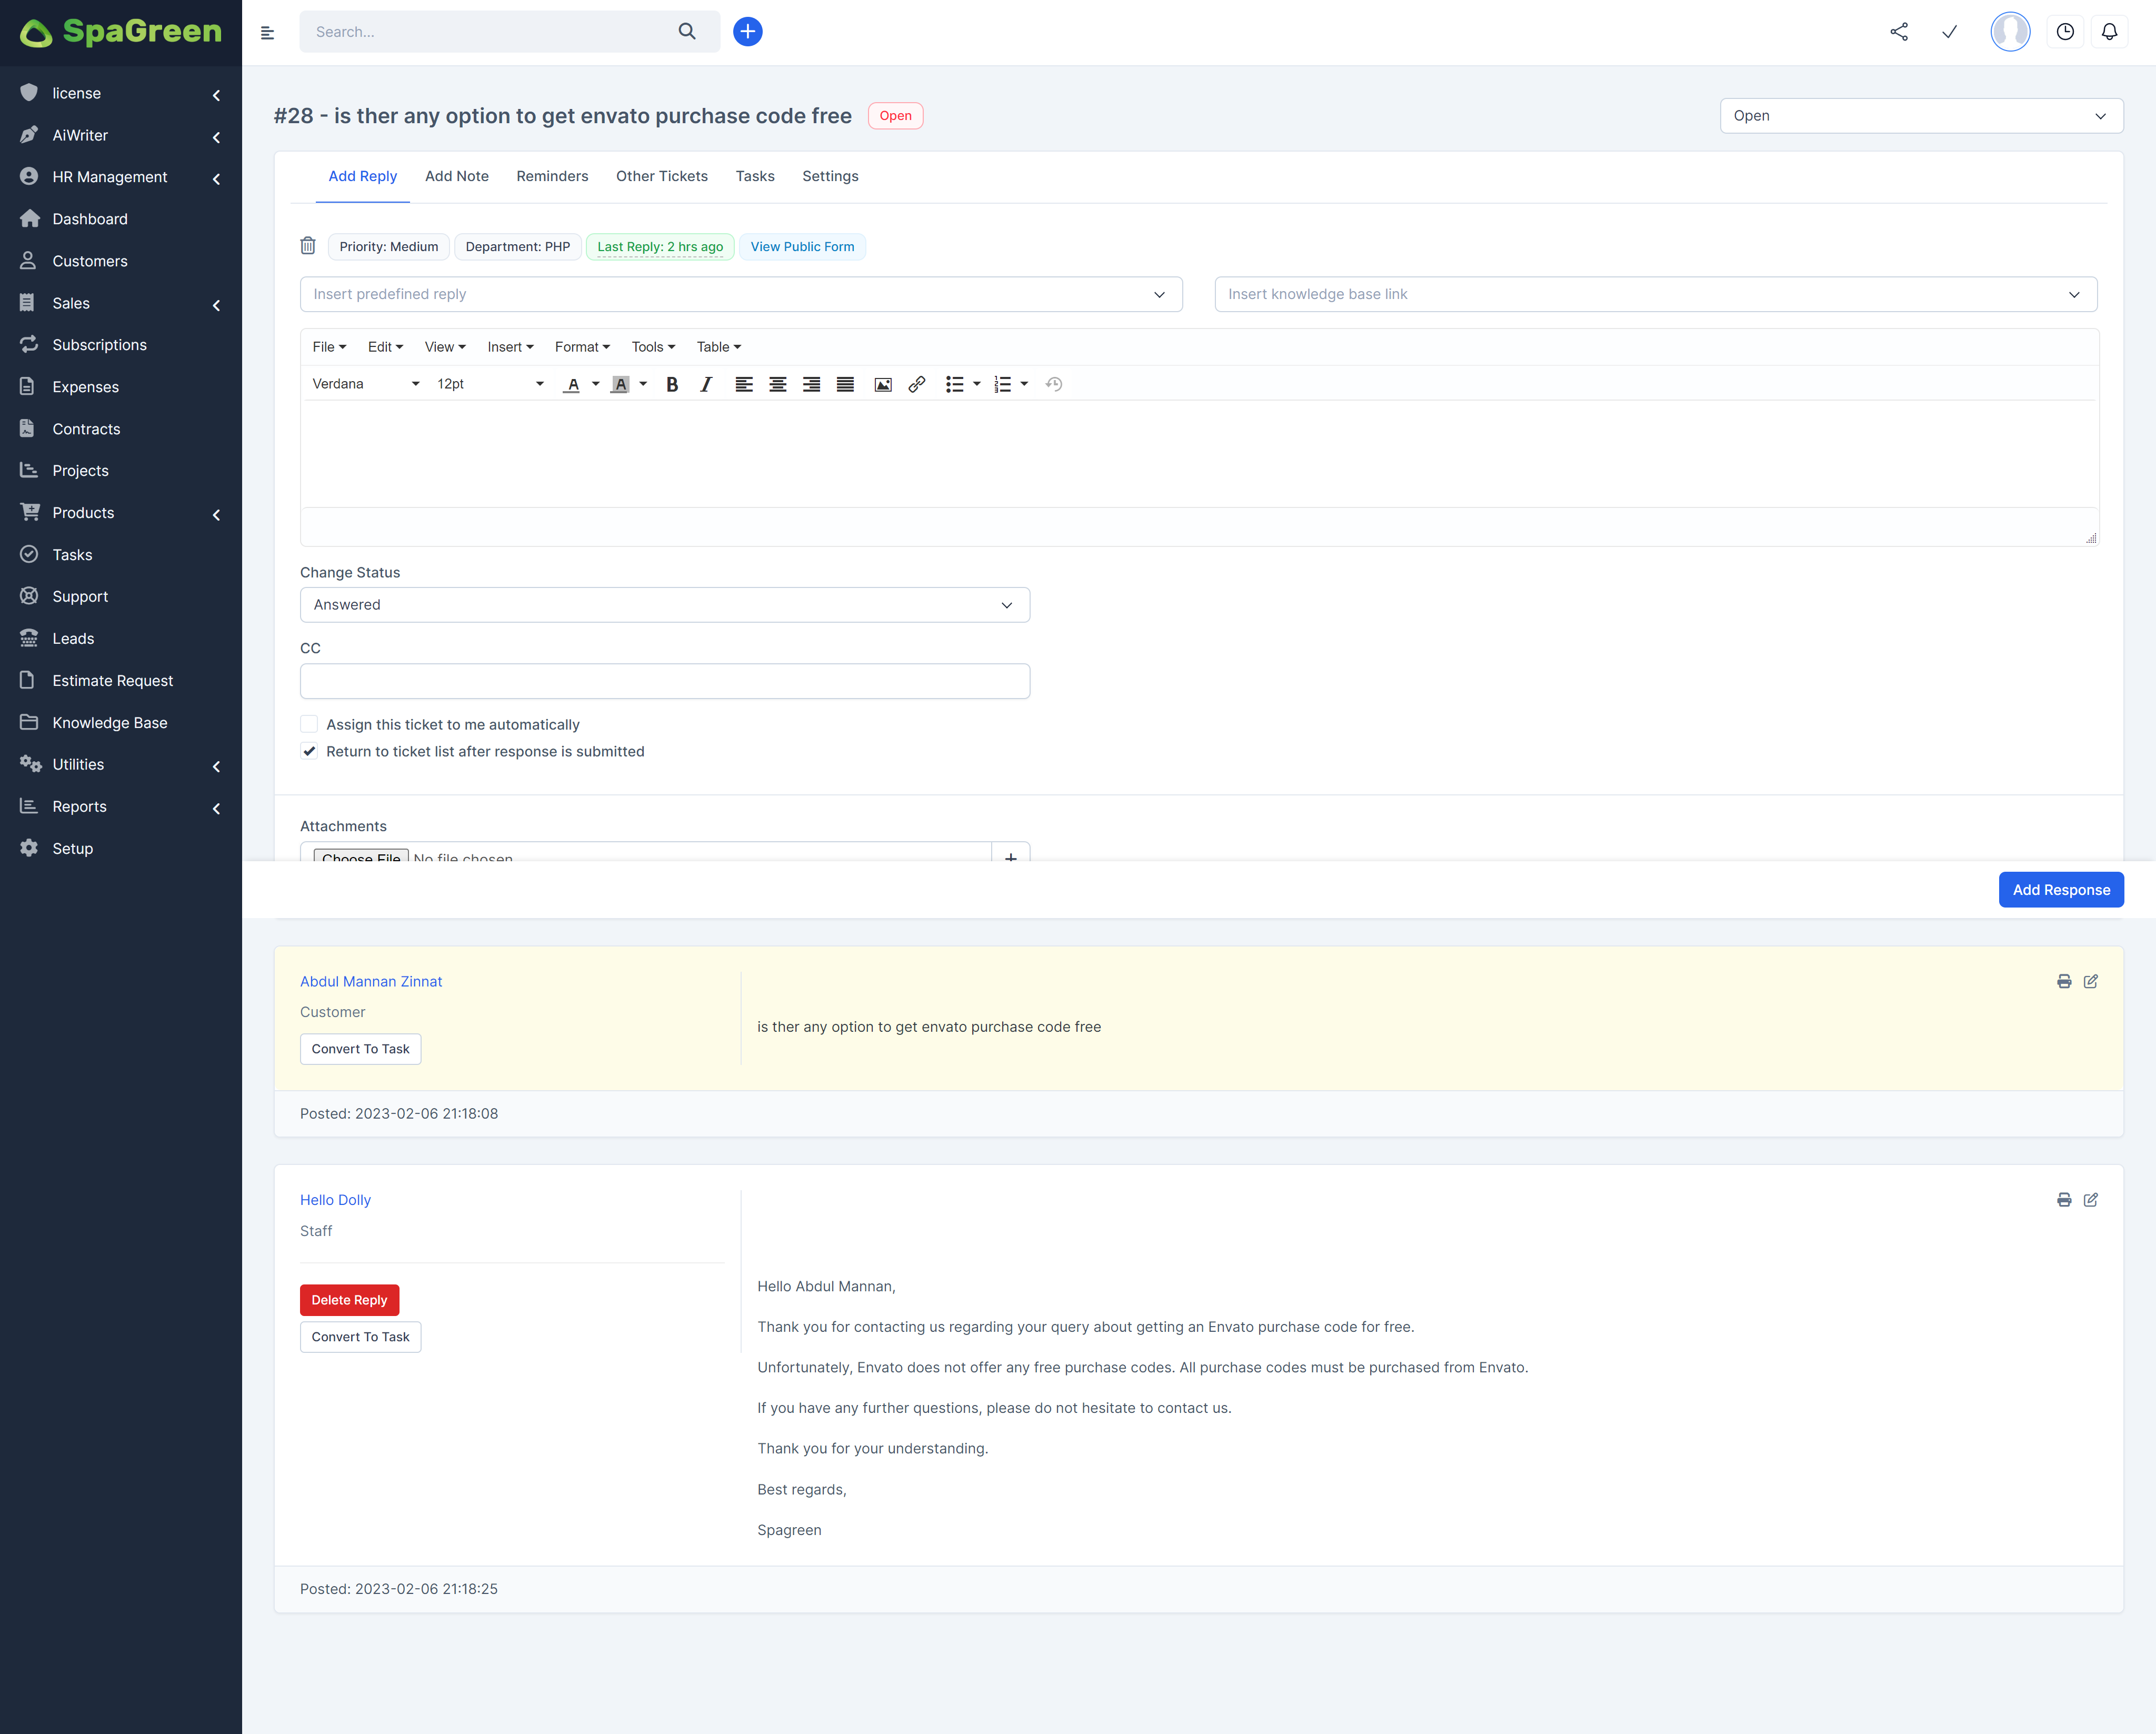Center align the editor text

coord(777,384)
